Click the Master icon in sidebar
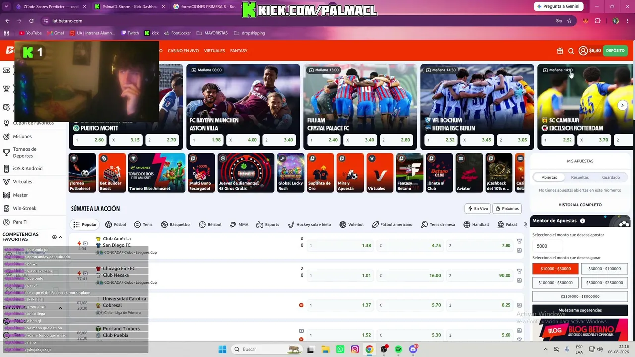 coord(7,195)
